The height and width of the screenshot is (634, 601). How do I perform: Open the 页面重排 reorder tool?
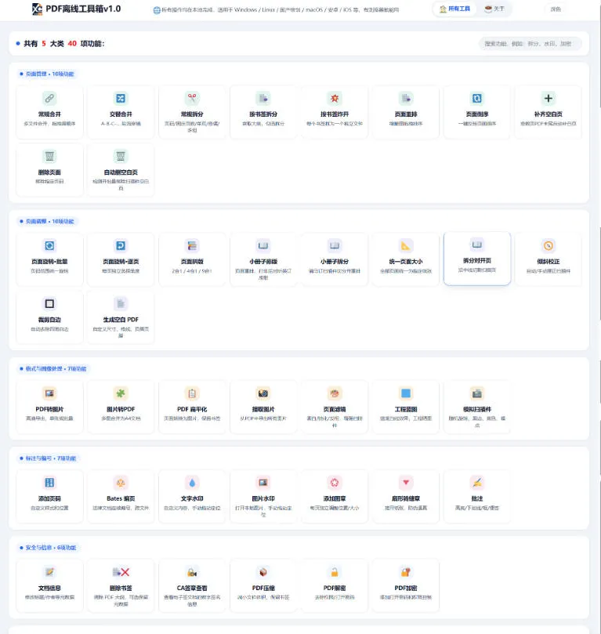click(x=406, y=112)
